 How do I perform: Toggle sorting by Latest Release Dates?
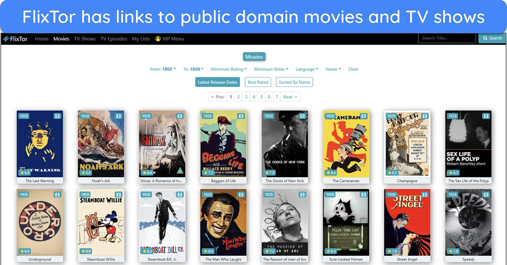(217, 82)
